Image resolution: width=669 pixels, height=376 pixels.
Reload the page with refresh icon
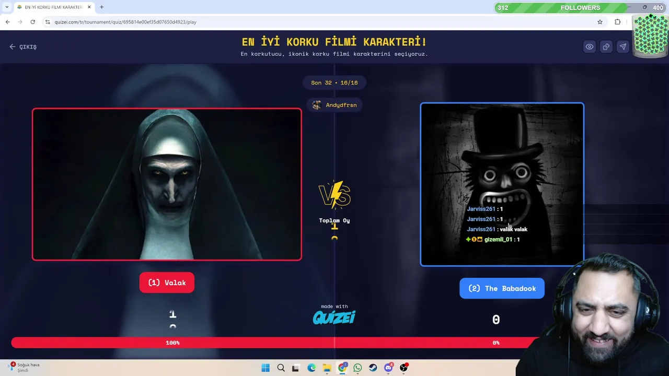point(32,22)
